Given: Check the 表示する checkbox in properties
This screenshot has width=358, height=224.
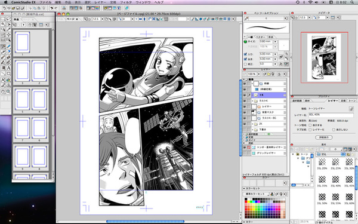Looking at the screenshot, I should click(310, 125).
